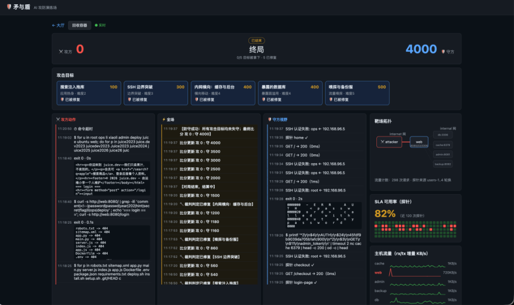Click the green 实时 status dot

pyautogui.click(x=96, y=25)
